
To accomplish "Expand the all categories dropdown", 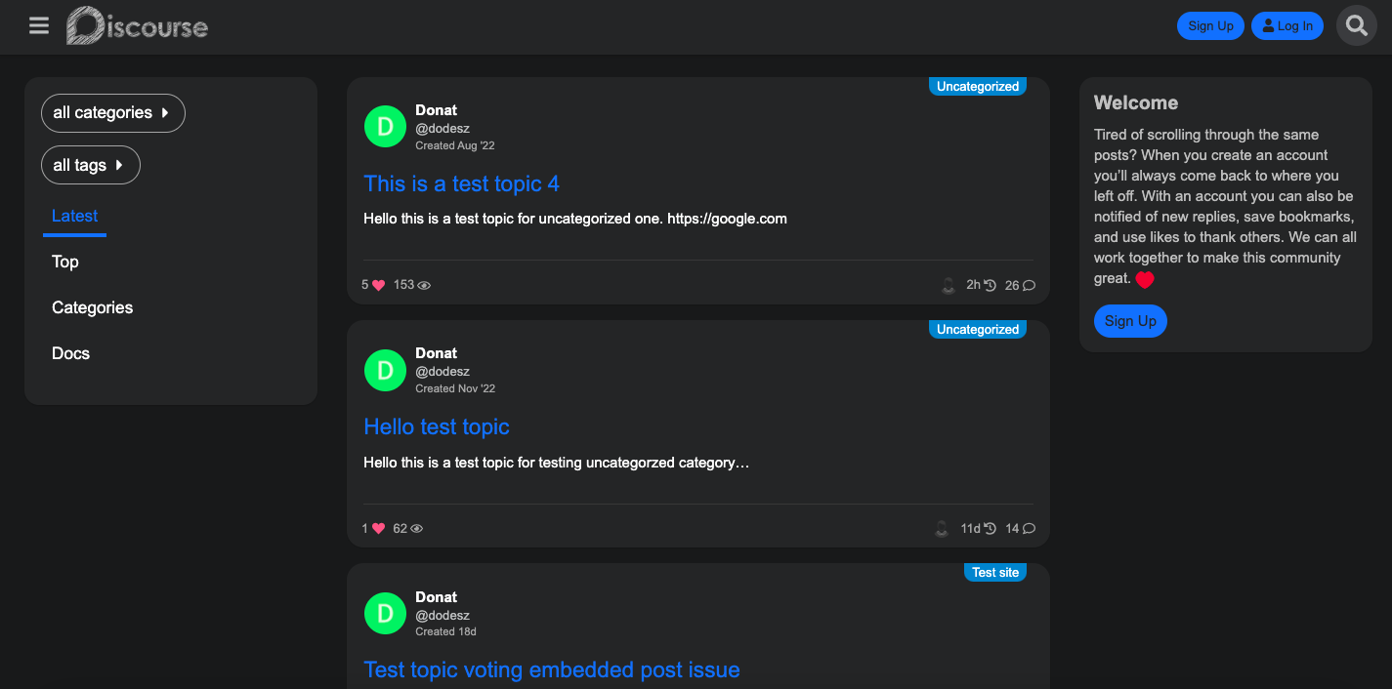I will click(x=113, y=113).
